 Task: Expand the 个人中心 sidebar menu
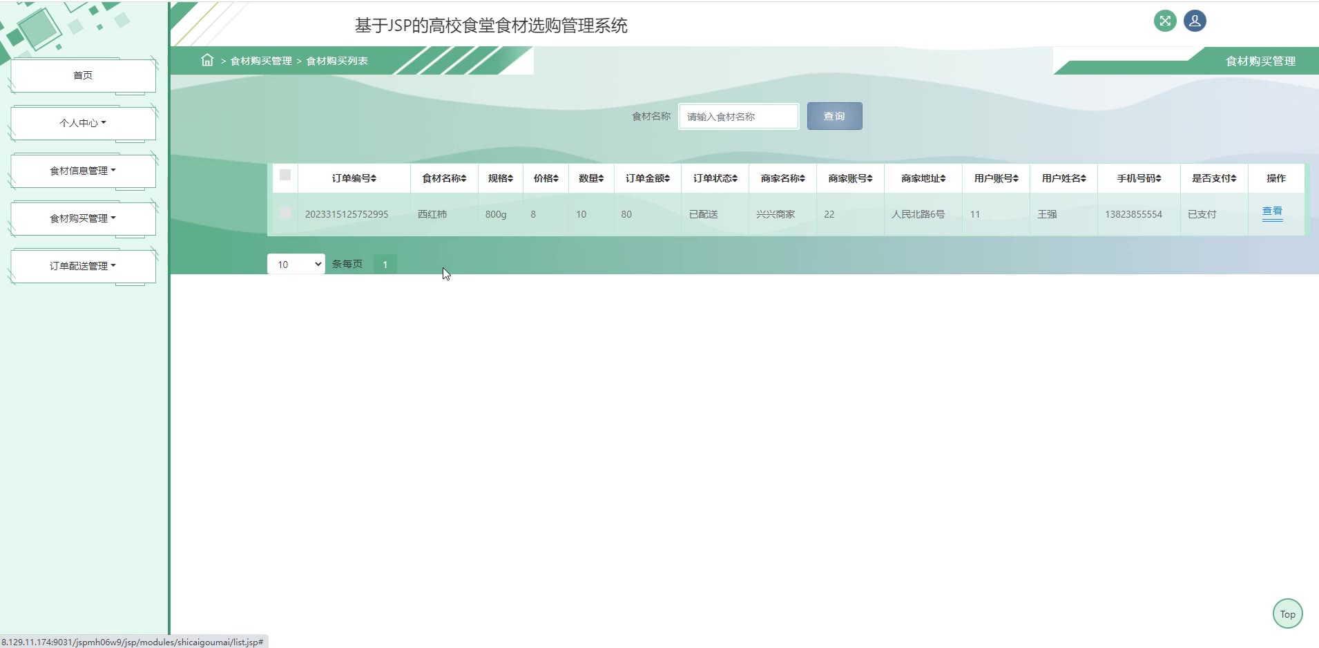[83, 123]
